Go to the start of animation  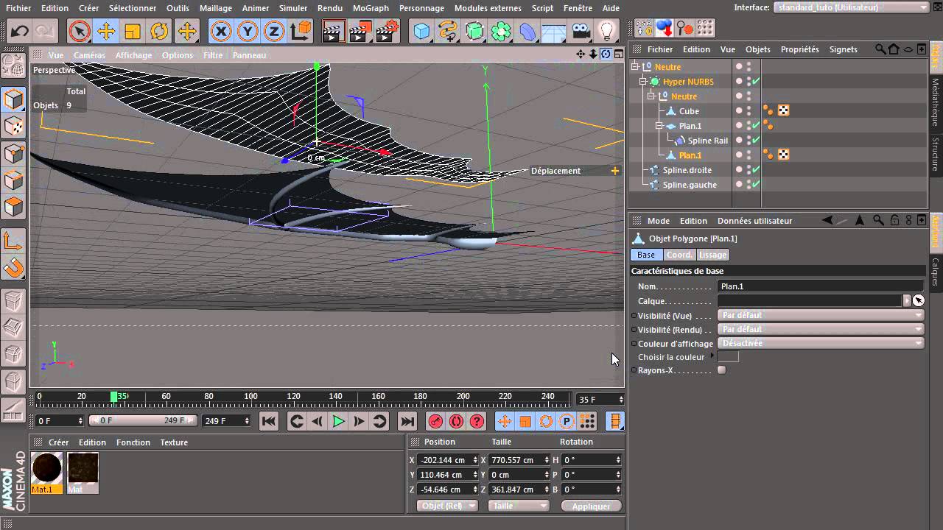click(269, 421)
